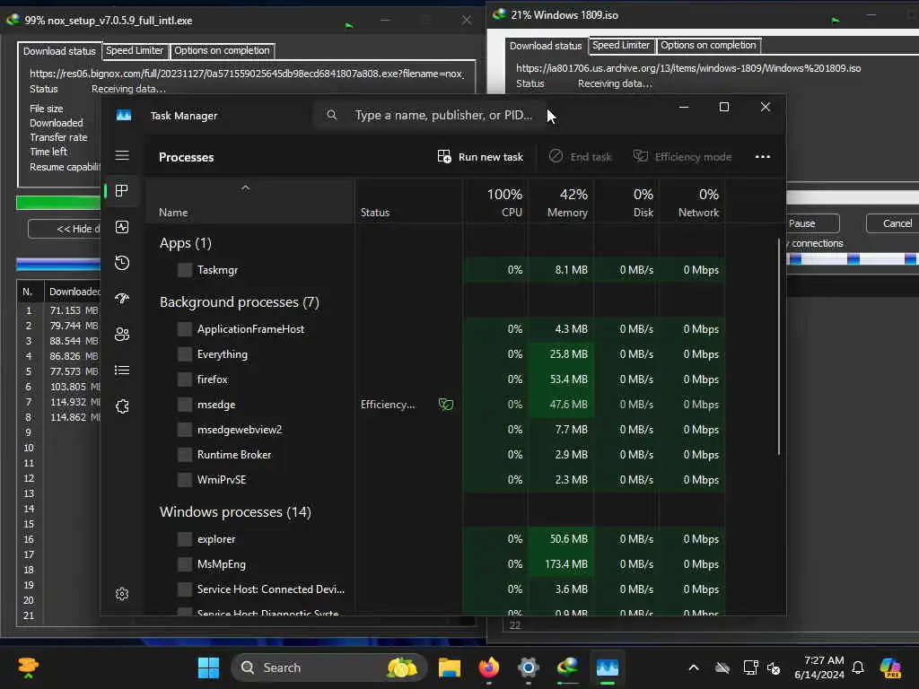This screenshot has height=689, width=919.
Task: Open App history page in Task Manager
Action: 122,263
